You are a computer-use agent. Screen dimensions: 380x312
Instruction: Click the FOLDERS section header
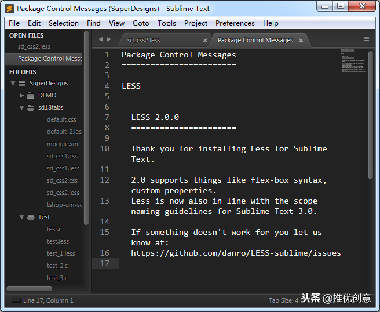(23, 72)
